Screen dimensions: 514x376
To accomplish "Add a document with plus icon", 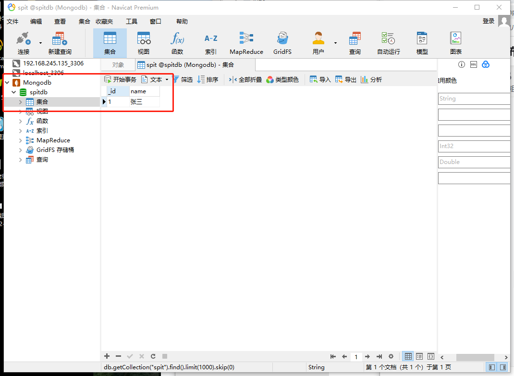I will (x=107, y=356).
